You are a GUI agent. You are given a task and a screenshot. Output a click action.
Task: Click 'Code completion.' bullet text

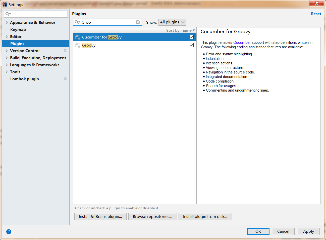(x=220, y=81)
